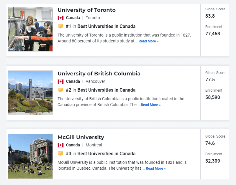Expand Read More for McGill University
This screenshot has height=185, width=236.
pos(156,169)
